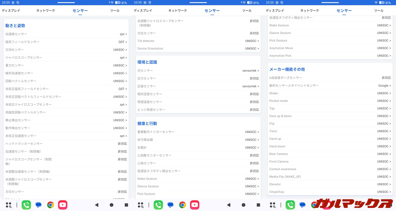The image size is (396, 211).
Task: Switch to ディスプレイ tab in right screen
Action: tap(275, 11)
